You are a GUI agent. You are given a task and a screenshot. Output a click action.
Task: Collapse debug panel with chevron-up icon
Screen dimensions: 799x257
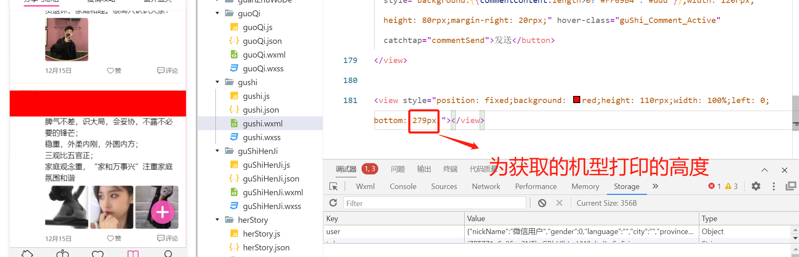click(764, 170)
